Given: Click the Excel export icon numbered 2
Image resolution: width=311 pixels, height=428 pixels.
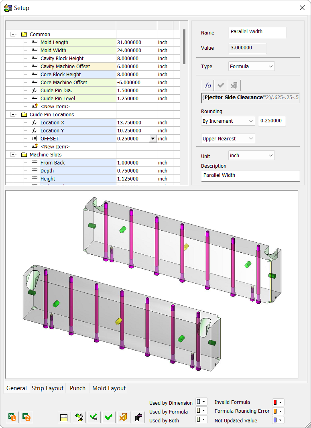Looking at the screenshot, I should pyautogui.click(x=26, y=417).
